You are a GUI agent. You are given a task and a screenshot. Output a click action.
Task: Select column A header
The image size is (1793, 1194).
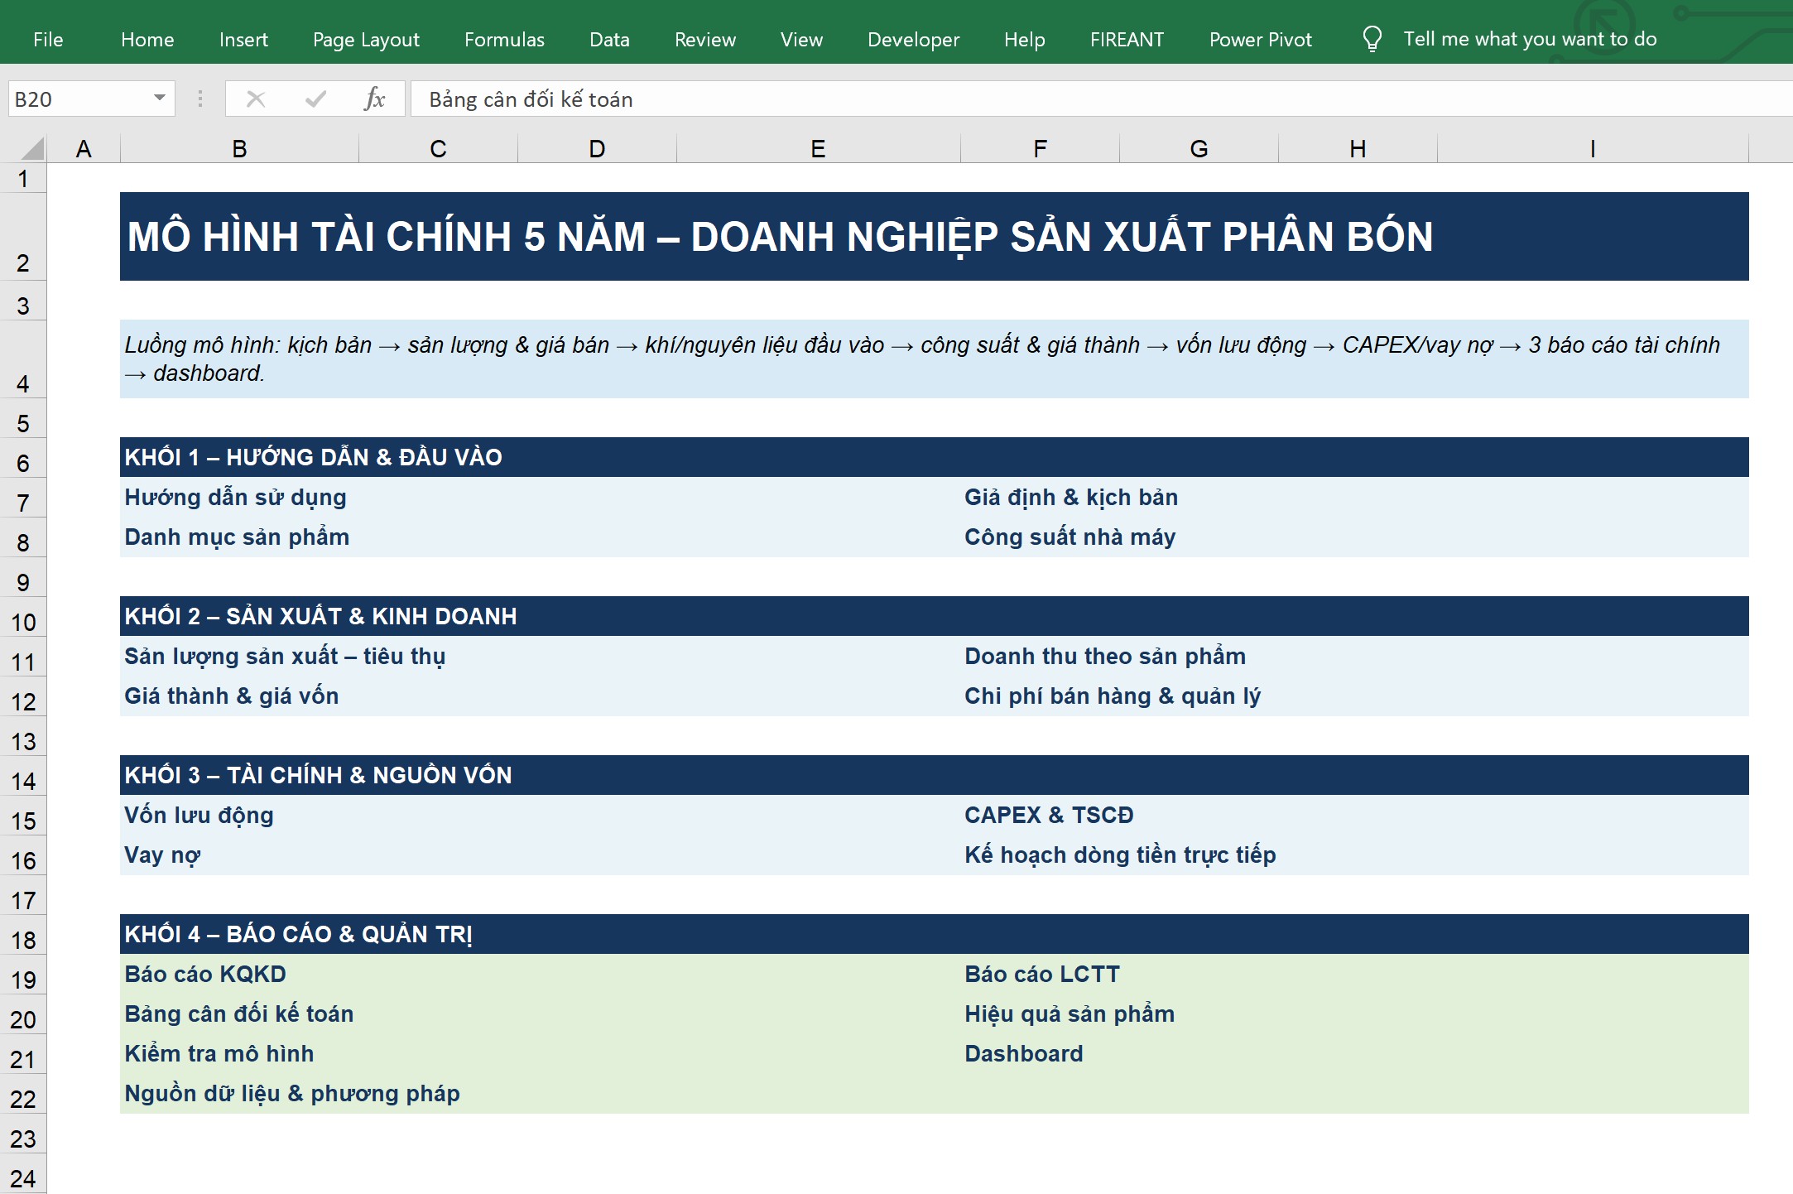[x=84, y=149]
